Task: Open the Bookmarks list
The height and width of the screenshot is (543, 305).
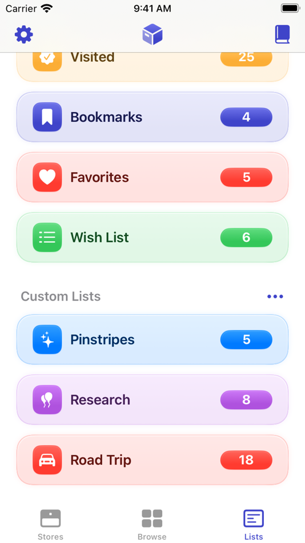Action: click(152, 117)
